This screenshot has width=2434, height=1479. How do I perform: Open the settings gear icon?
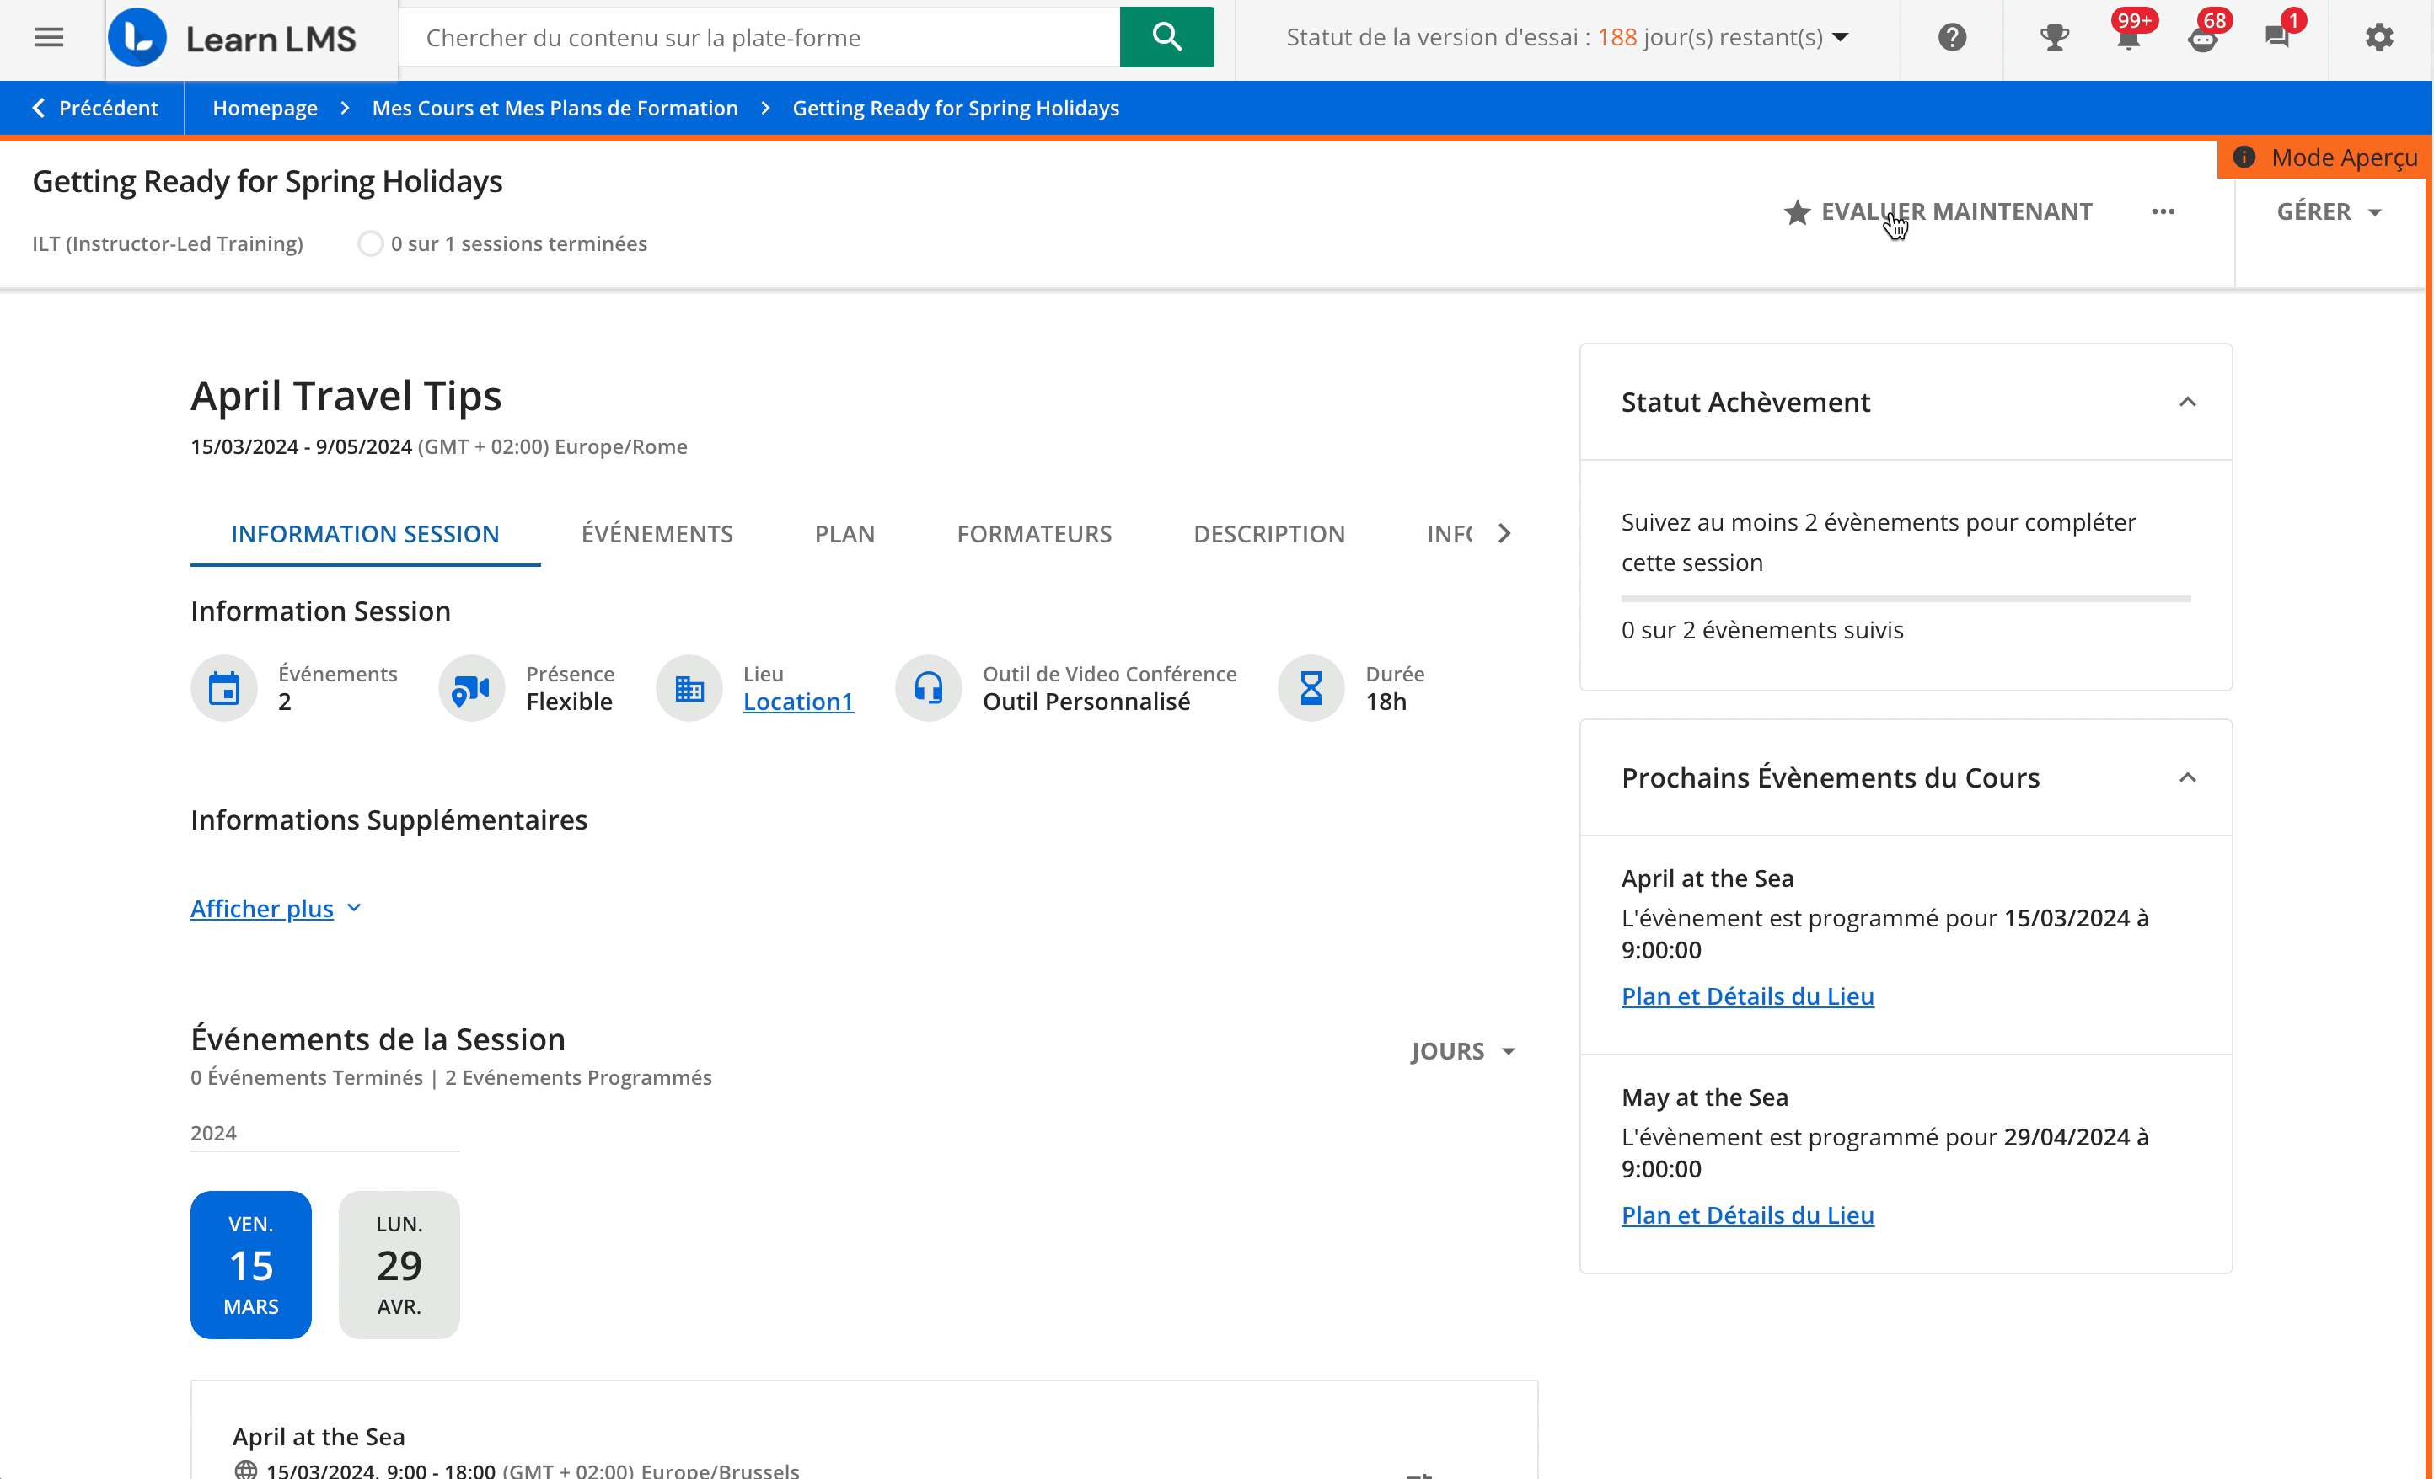click(x=2378, y=38)
